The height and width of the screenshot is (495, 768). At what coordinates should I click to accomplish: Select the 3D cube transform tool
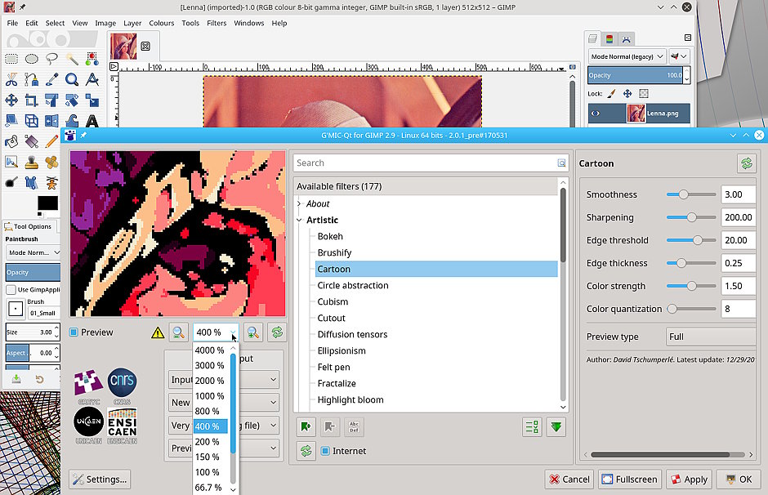point(31,120)
